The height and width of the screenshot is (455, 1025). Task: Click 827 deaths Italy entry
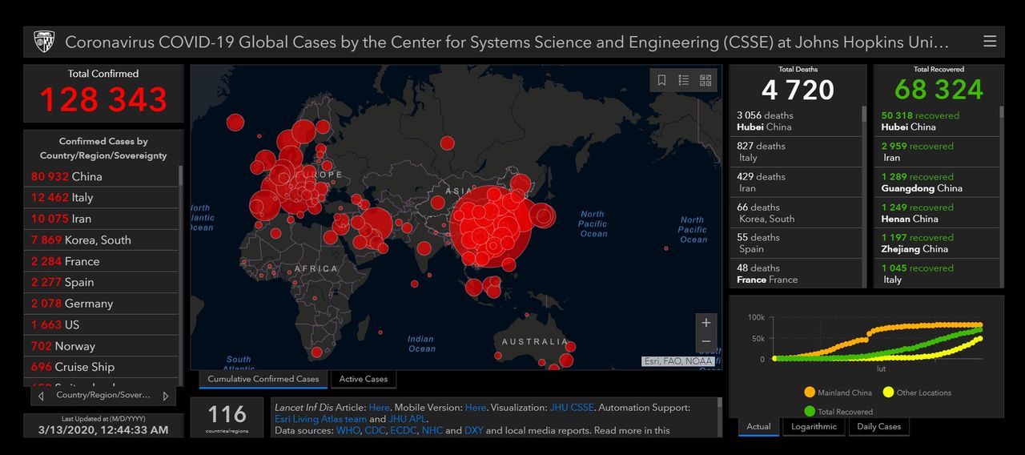tap(796, 152)
